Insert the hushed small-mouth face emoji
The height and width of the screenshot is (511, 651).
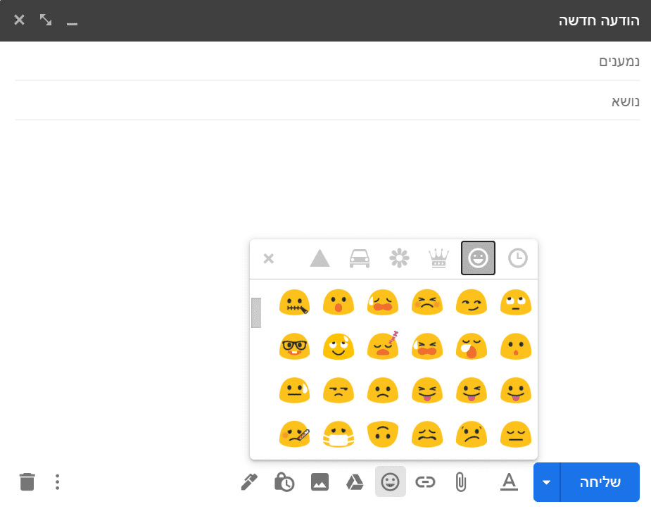click(516, 346)
